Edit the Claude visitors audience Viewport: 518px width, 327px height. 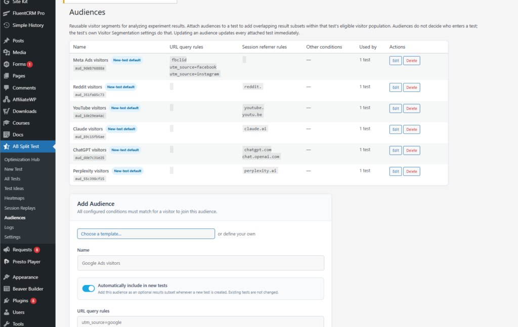(396, 129)
